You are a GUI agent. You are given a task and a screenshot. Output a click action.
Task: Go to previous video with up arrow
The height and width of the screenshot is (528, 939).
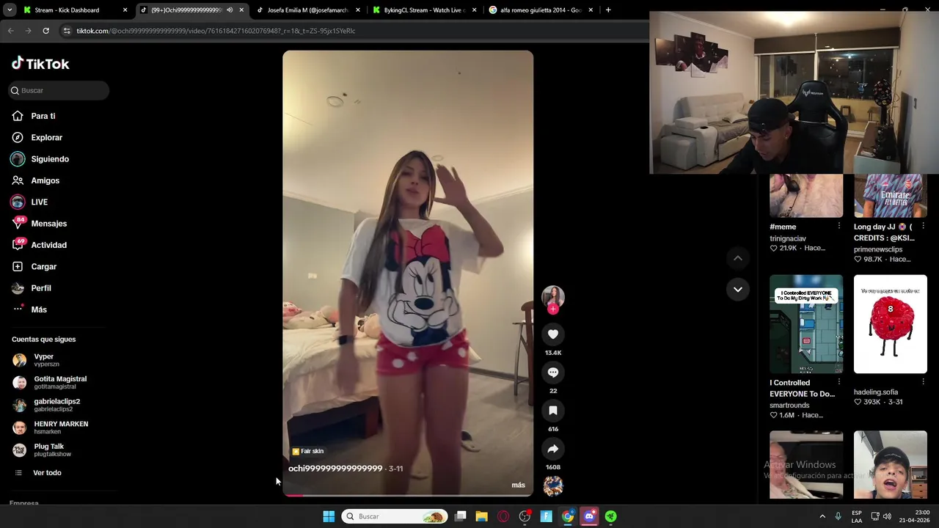(738, 258)
